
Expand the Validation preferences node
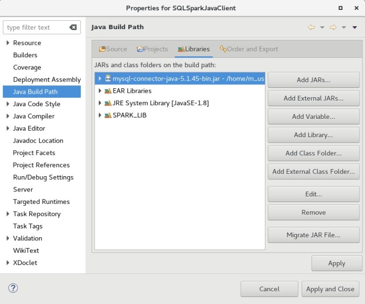tap(8, 238)
